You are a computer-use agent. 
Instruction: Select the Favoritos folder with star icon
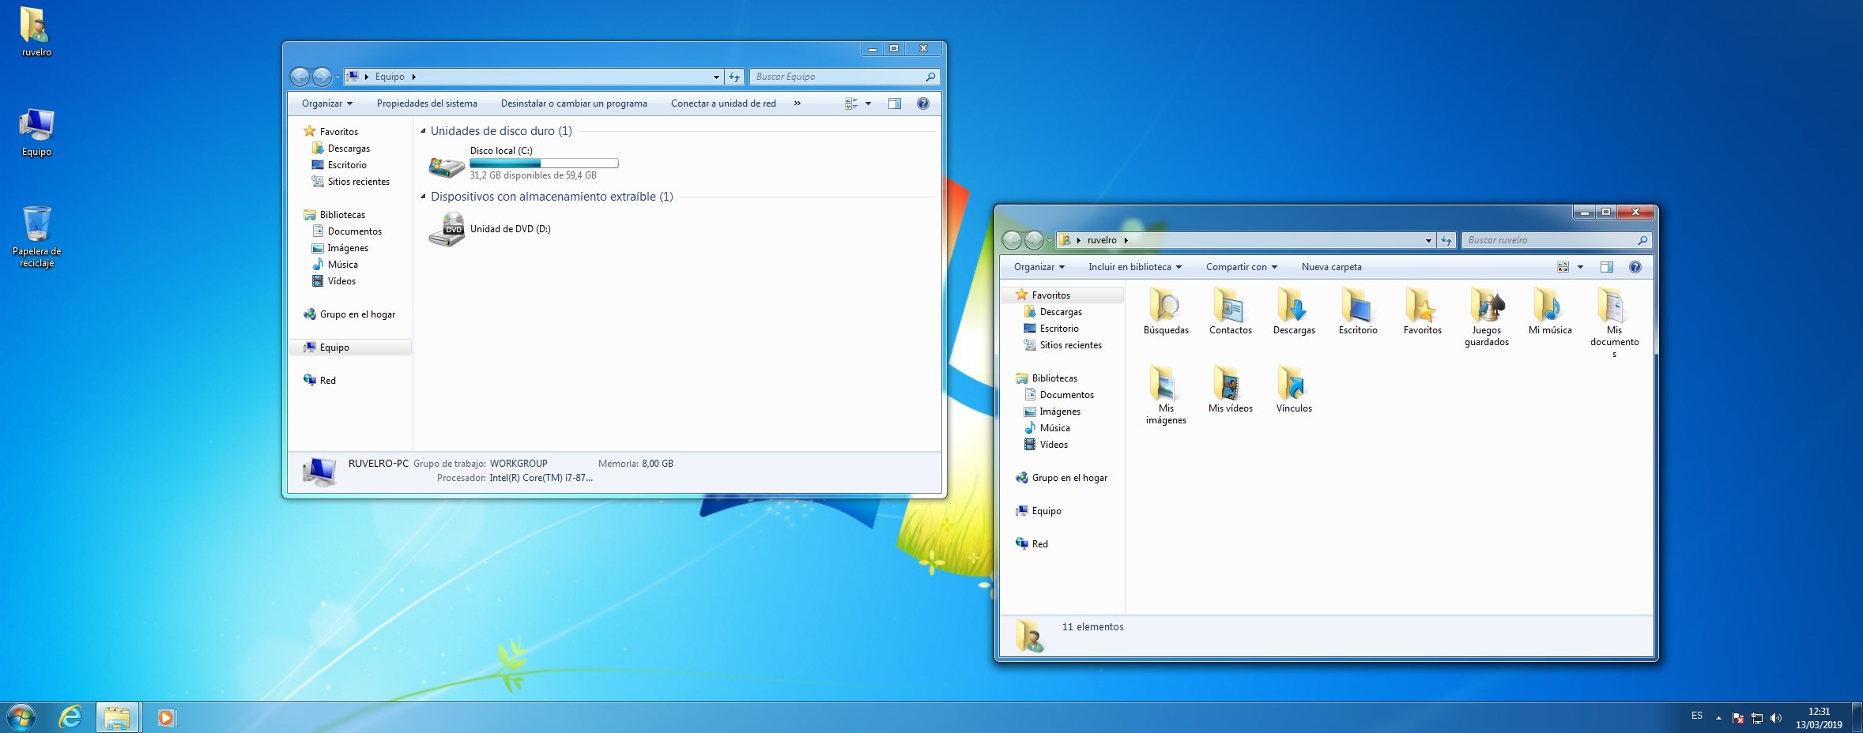coord(1422,311)
